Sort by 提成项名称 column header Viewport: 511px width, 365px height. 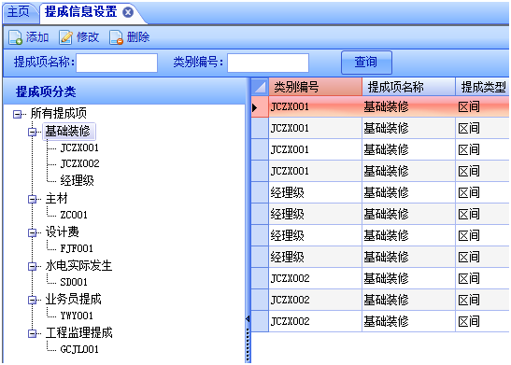[408, 87]
